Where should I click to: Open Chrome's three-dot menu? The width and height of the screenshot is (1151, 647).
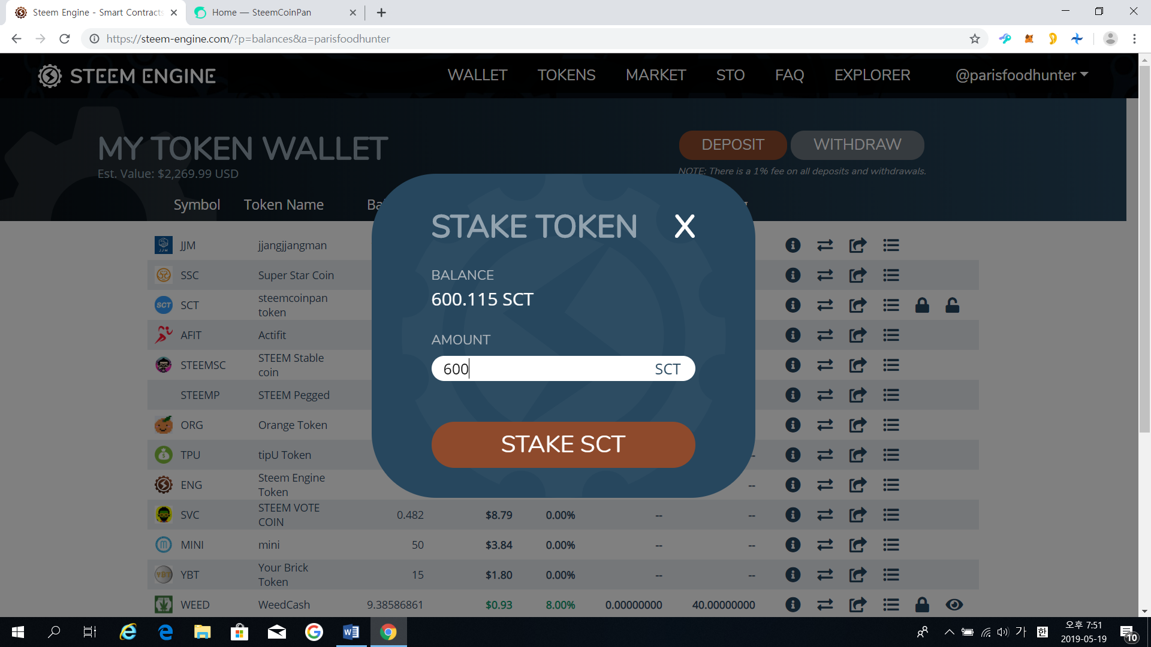(1134, 39)
